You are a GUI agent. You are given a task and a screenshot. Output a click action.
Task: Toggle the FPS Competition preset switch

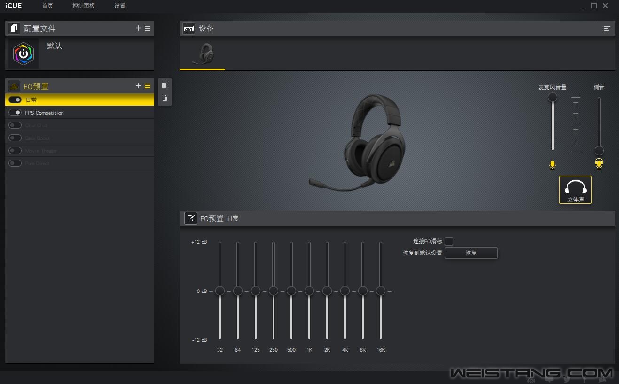click(x=15, y=113)
